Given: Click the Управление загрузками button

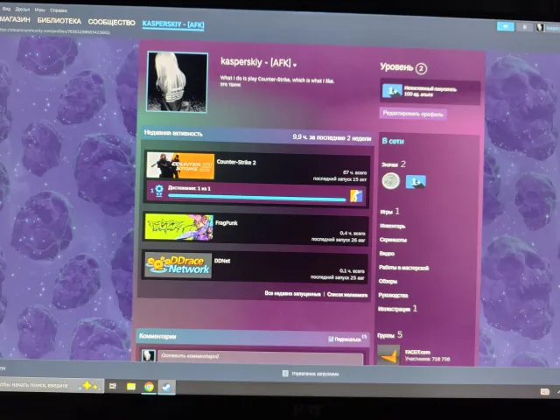Looking at the screenshot, I should [x=311, y=374].
